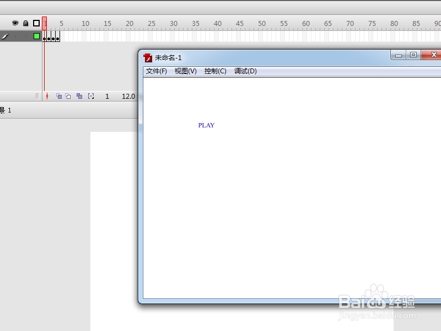Open the 调试(D) menu

point(245,71)
